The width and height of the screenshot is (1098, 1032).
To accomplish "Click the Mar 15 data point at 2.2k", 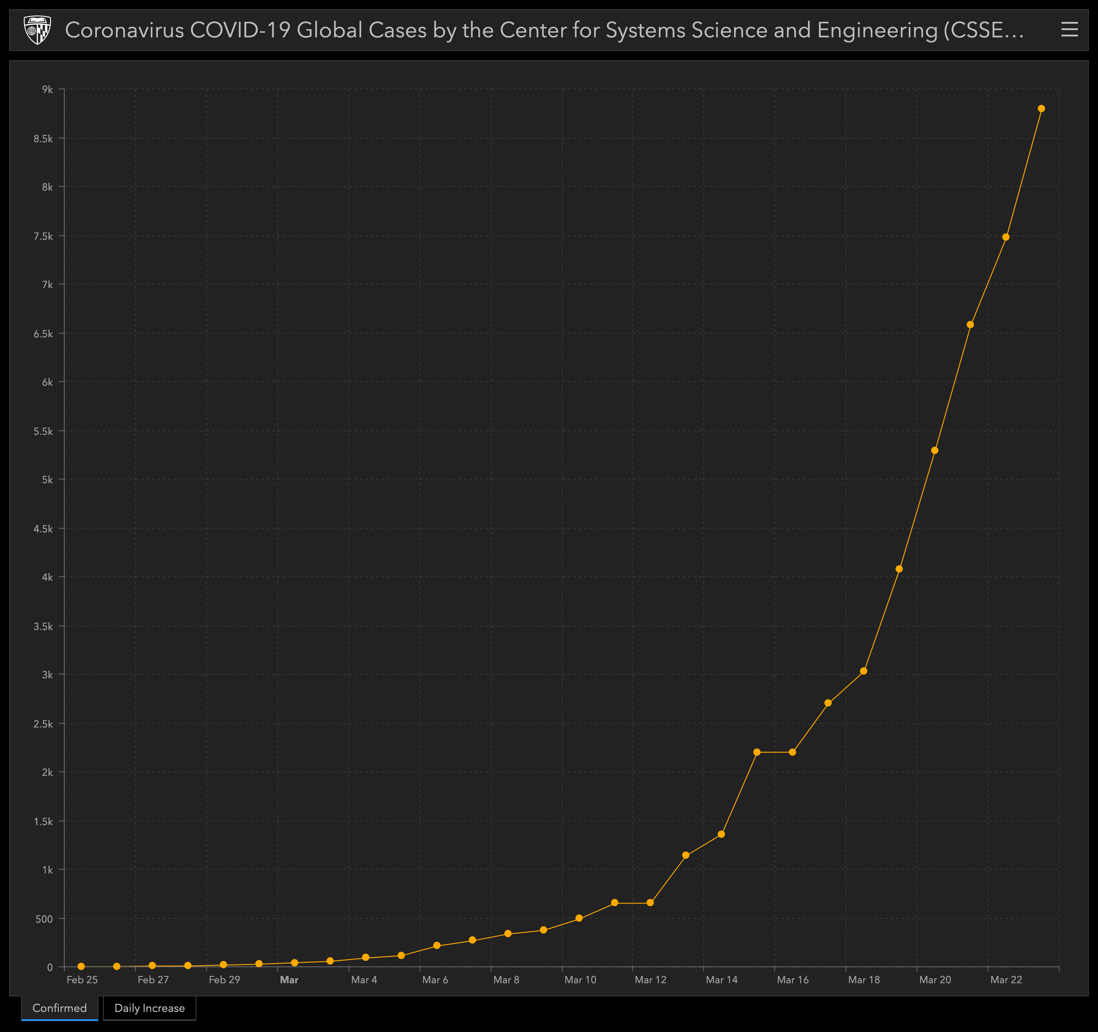I will click(x=756, y=752).
